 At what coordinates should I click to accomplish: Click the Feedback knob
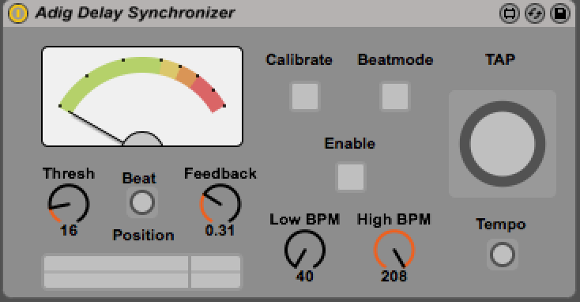point(220,204)
